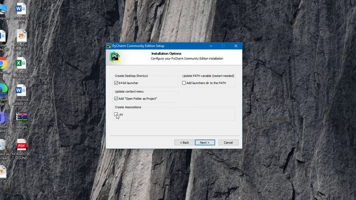The height and width of the screenshot is (200, 356).
Task: Click the "Update PATH variable (restart needed)" label
Action: 208,76
